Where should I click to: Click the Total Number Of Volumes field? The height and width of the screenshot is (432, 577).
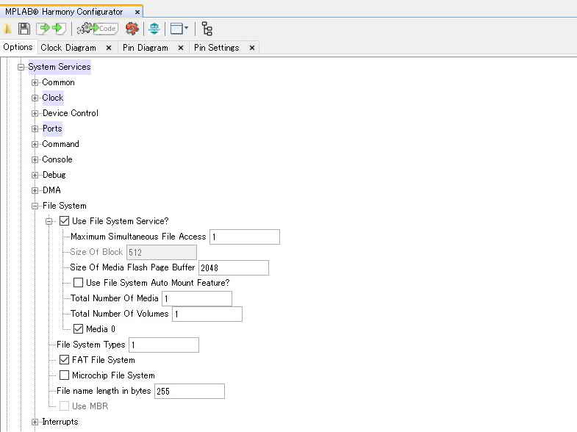coord(207,314)
